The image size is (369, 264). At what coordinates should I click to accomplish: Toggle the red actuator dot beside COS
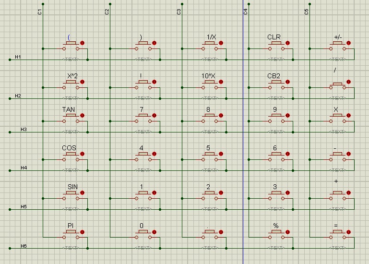point(82,154)
